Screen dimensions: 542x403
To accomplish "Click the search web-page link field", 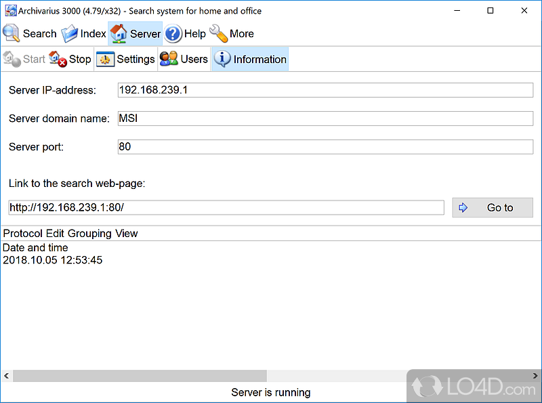I will point(226,207).
